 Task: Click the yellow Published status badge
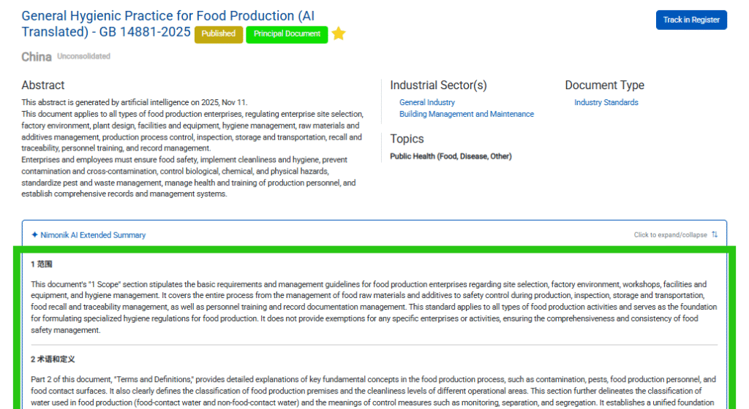click(219, 34)
